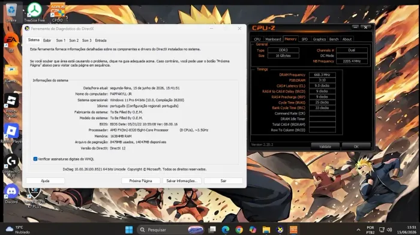This screenshot has width=420, height=235.
Task: Open the EA app desktop icon
Action: tap(11, 43)
